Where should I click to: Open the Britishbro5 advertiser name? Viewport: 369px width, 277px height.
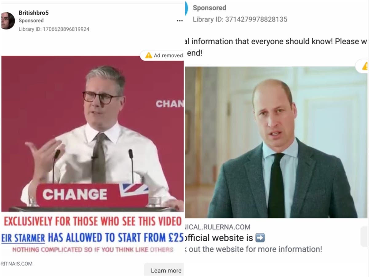(x=34, y=13)
